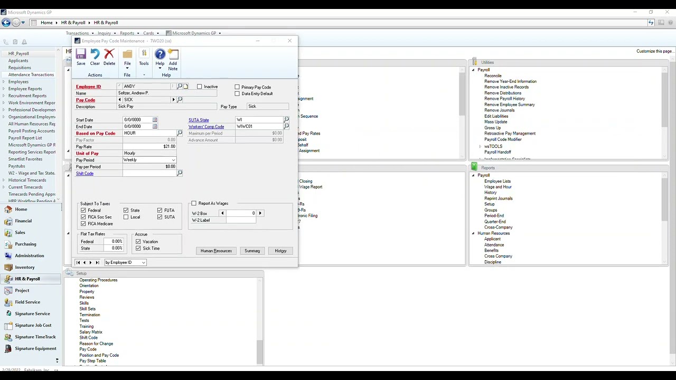Click the Human Resources button

point(216,251)
